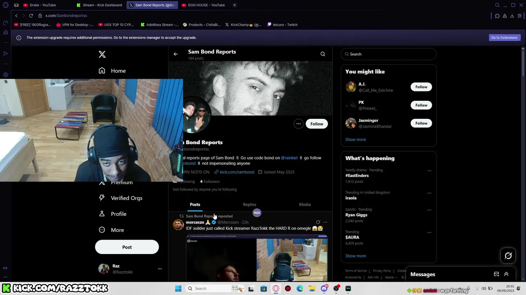Click Windows taskbar Search box

[214, 288]
